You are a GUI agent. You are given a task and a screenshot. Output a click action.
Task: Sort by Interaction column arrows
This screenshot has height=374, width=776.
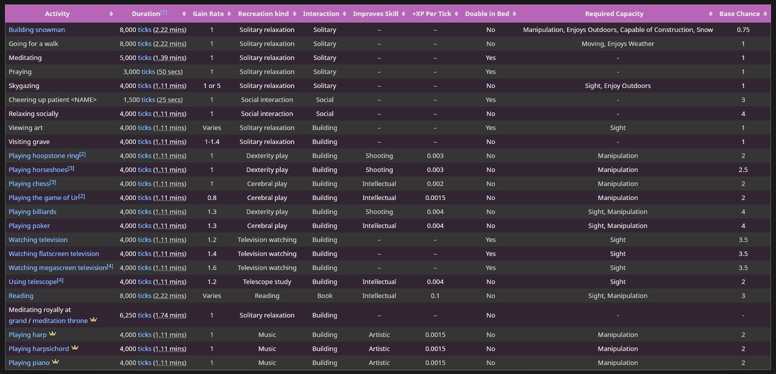tap(344, 14)
